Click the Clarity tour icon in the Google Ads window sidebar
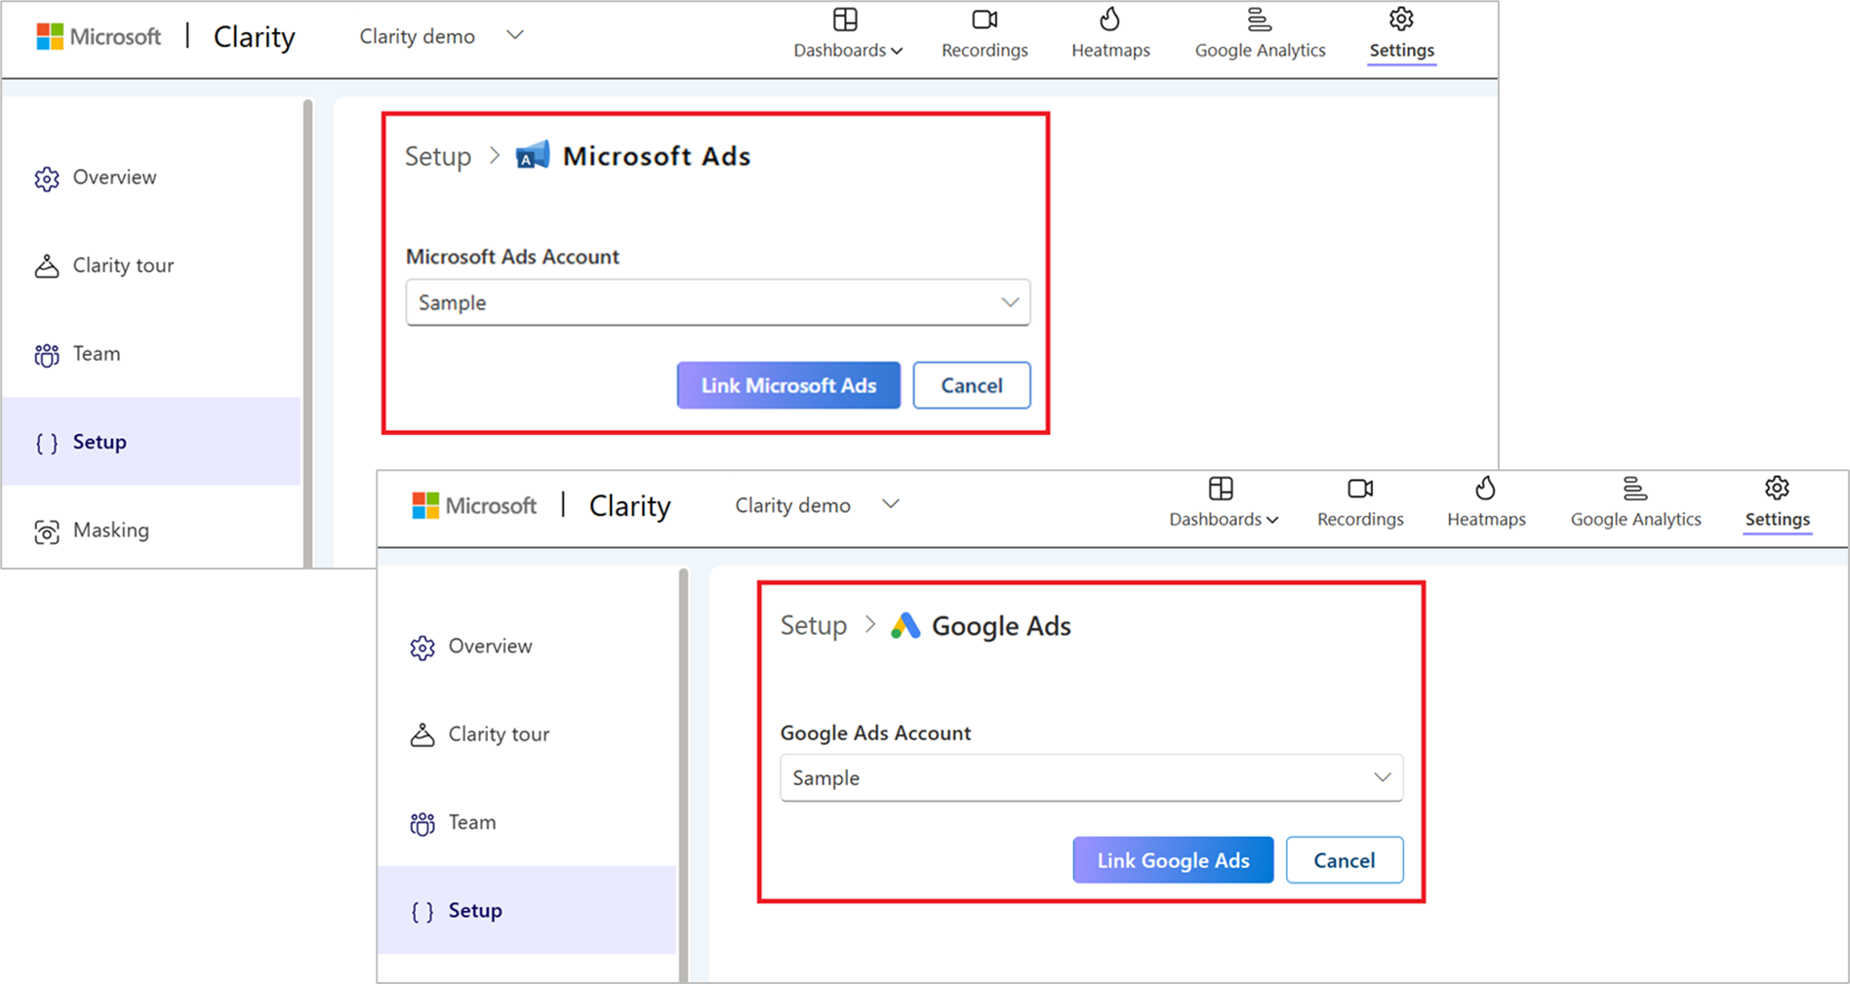Screen dimensions: 1850x984 pyautogui.click(x=422, y=735)
